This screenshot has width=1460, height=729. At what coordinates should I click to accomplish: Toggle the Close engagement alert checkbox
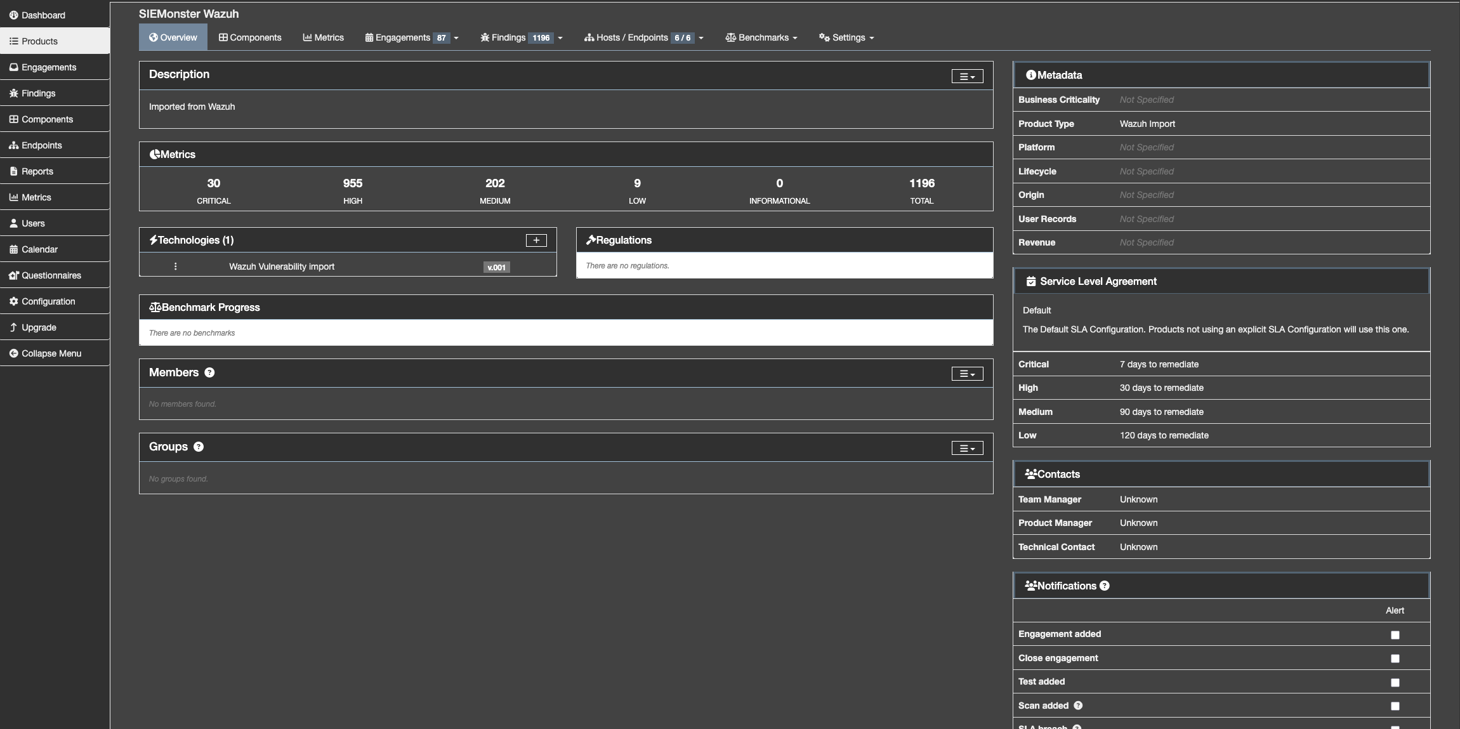[1395, 659]
